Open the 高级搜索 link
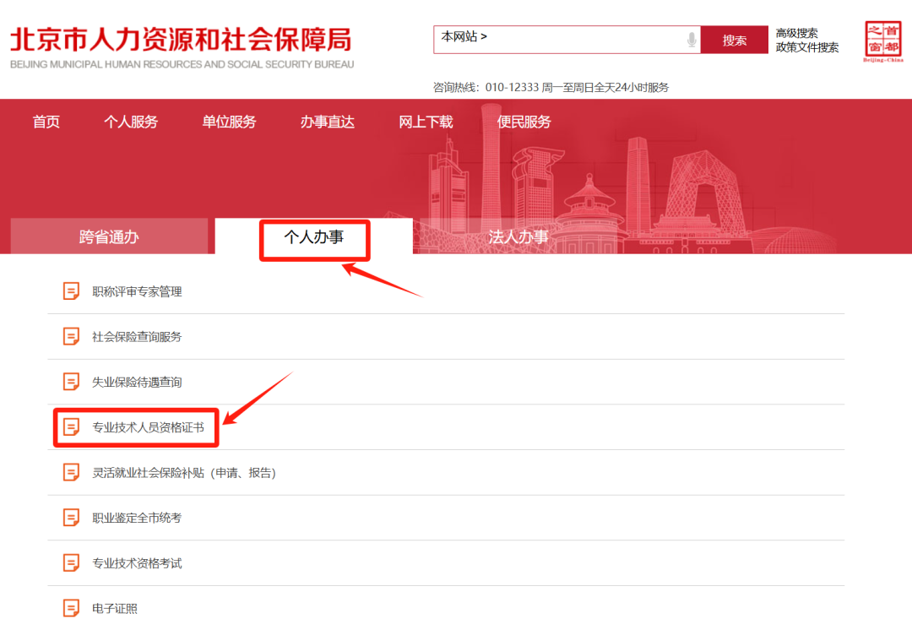The height and width of the screenshot is (619, 912). pos(797,33)
